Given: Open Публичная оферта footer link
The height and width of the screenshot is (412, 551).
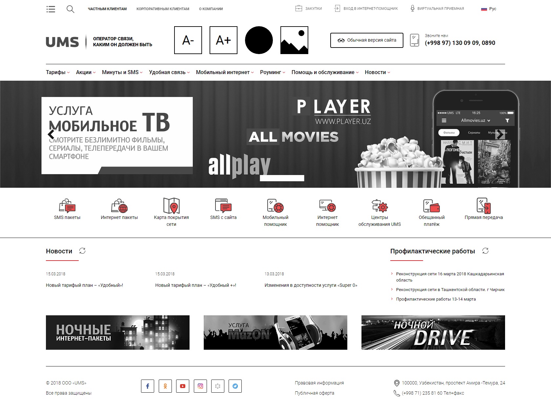Looking at the screenshot, I should (x=315, y=393).
